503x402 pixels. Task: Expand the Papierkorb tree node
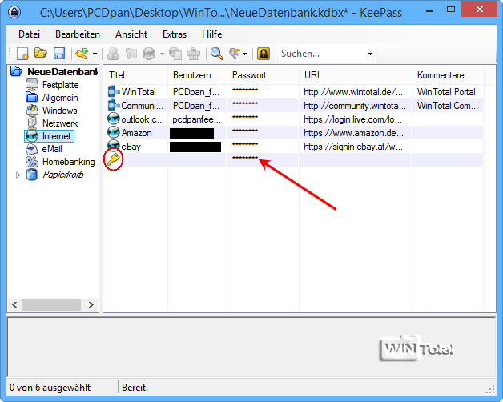click(x=18, y=175)
